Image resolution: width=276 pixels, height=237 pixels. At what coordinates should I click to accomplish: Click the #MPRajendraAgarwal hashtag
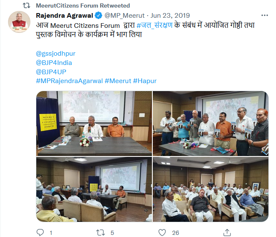(x=69, y=81)
